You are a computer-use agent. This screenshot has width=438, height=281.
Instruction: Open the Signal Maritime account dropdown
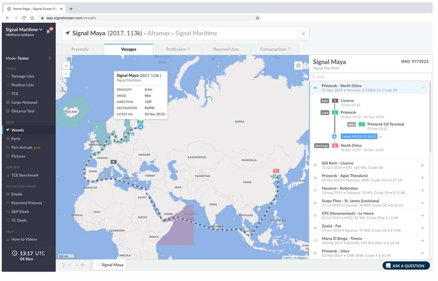pos(23,29)
